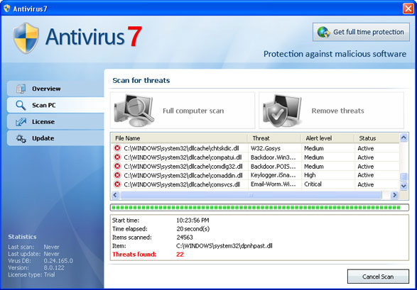Sort by Alert level column header
Viewport: 417px width, 290px height.
(x=327, y=138)
